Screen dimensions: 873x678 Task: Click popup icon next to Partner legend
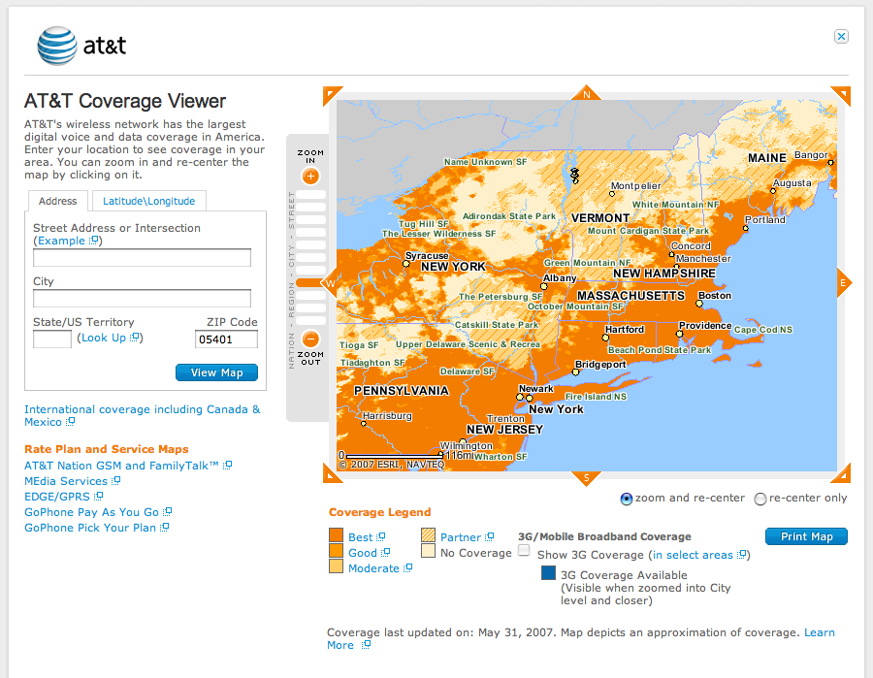[x=489, y=537]
